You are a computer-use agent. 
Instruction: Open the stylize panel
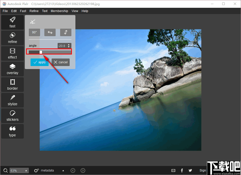coord(13,100)
